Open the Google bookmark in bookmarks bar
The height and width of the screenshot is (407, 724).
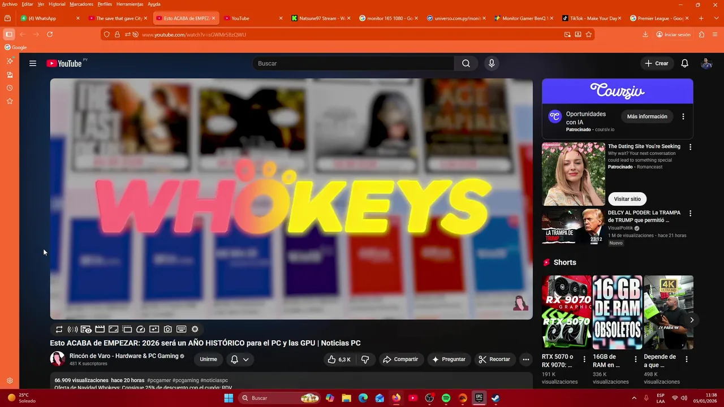click(16, 47)
